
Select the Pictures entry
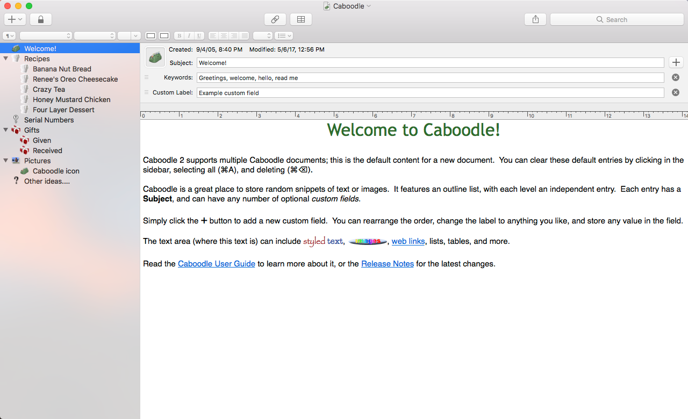pyautogui.click(x=38, y=161)
